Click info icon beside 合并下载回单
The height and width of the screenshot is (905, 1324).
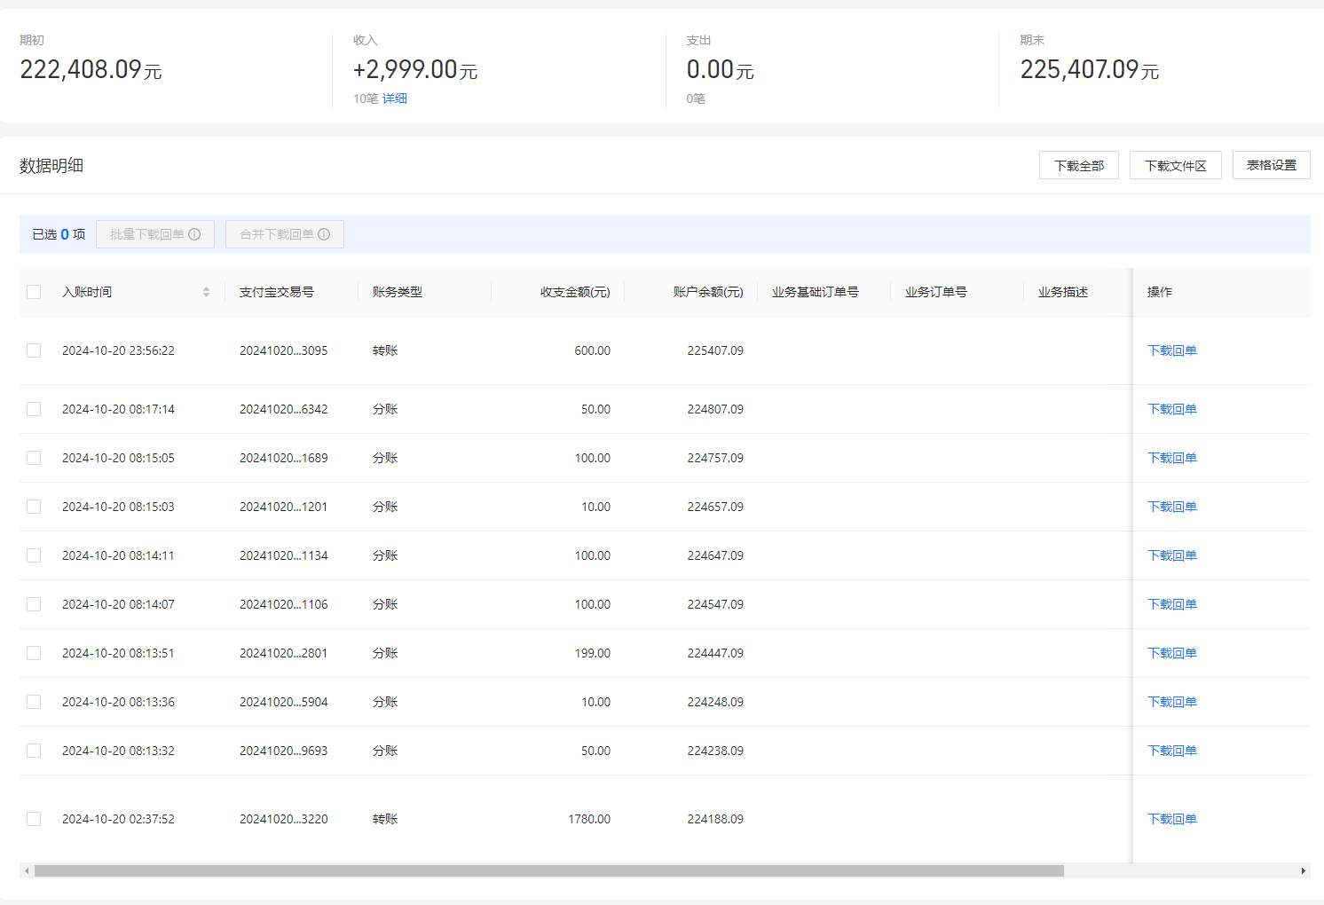(324, 234)
